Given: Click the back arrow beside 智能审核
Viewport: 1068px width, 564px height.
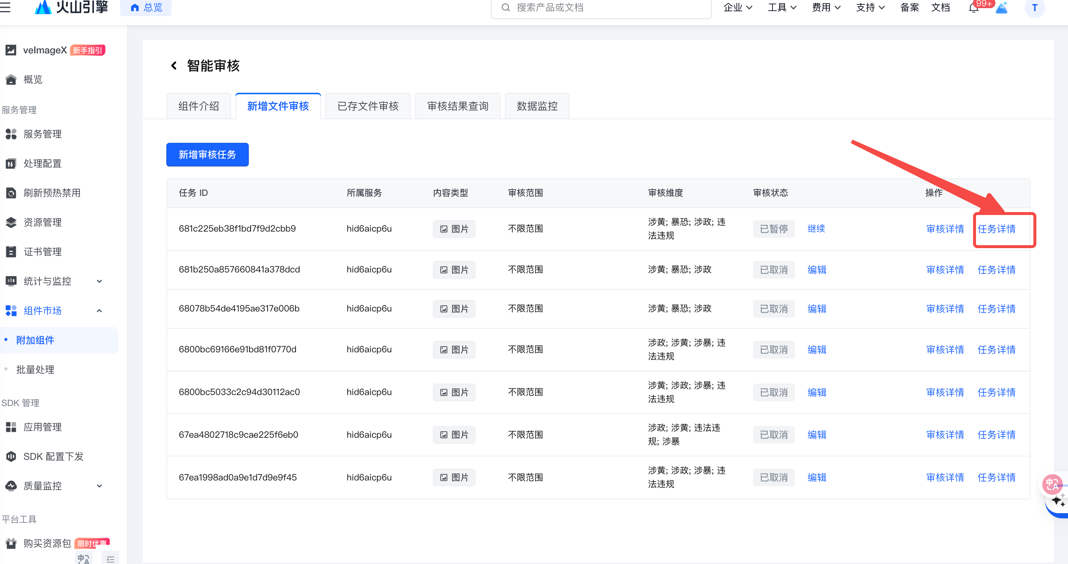Looking at the screenshot, I should click(x=174, y=66).
